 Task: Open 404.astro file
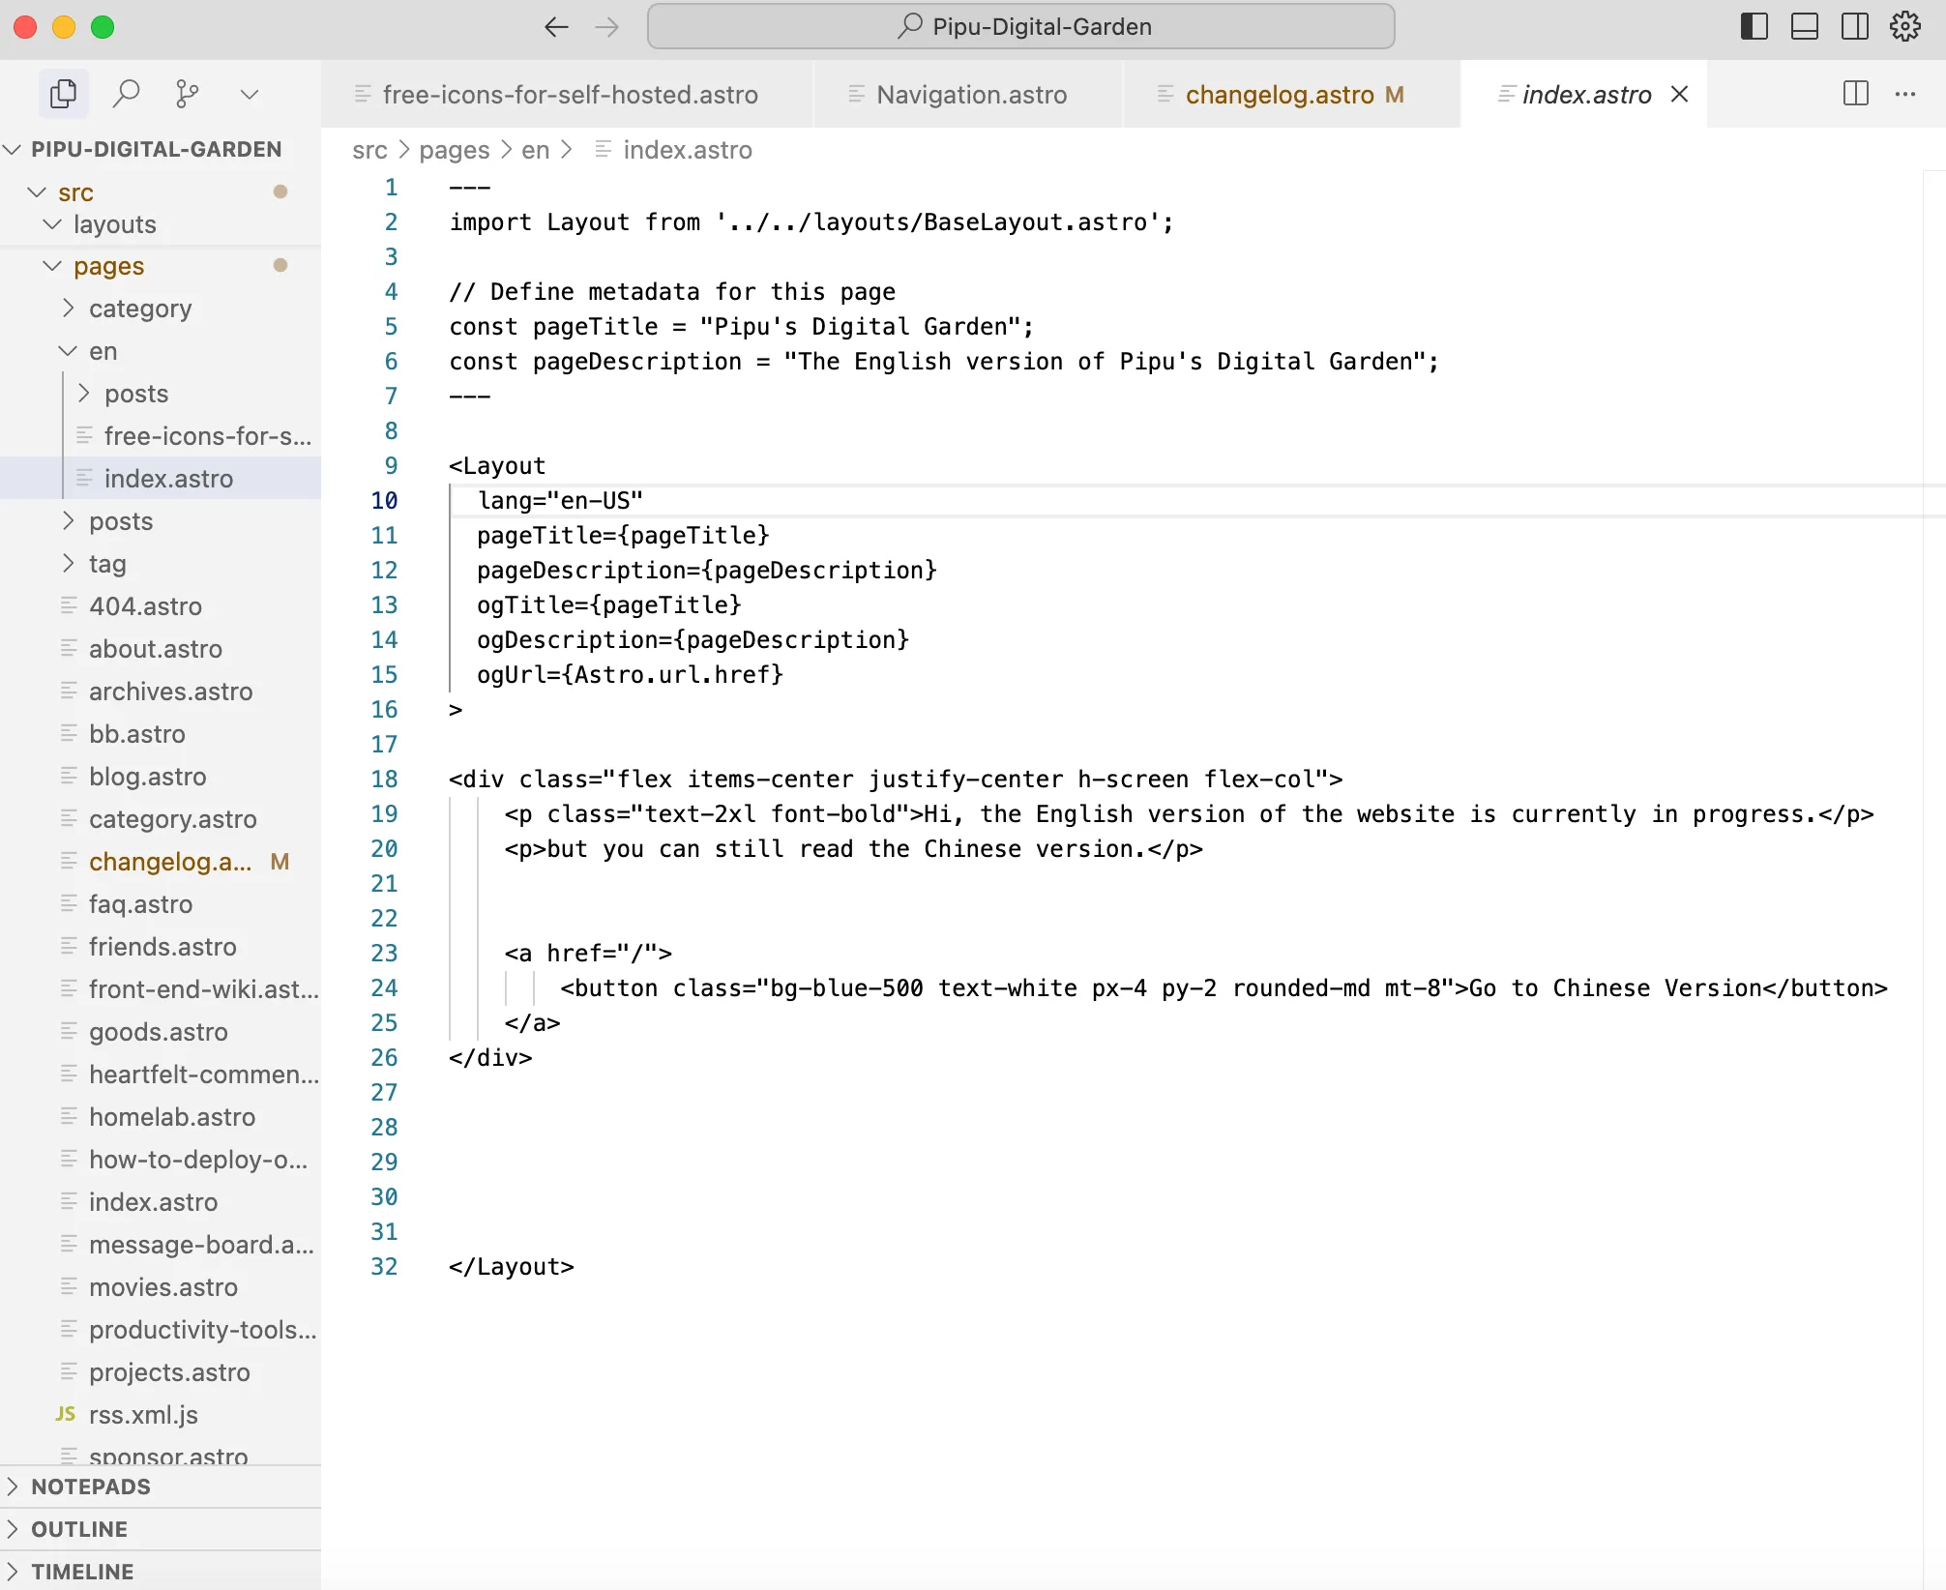[x=161, y=606]
